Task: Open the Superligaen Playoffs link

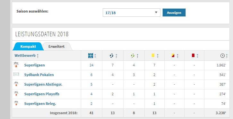Action: coord(42,94)
